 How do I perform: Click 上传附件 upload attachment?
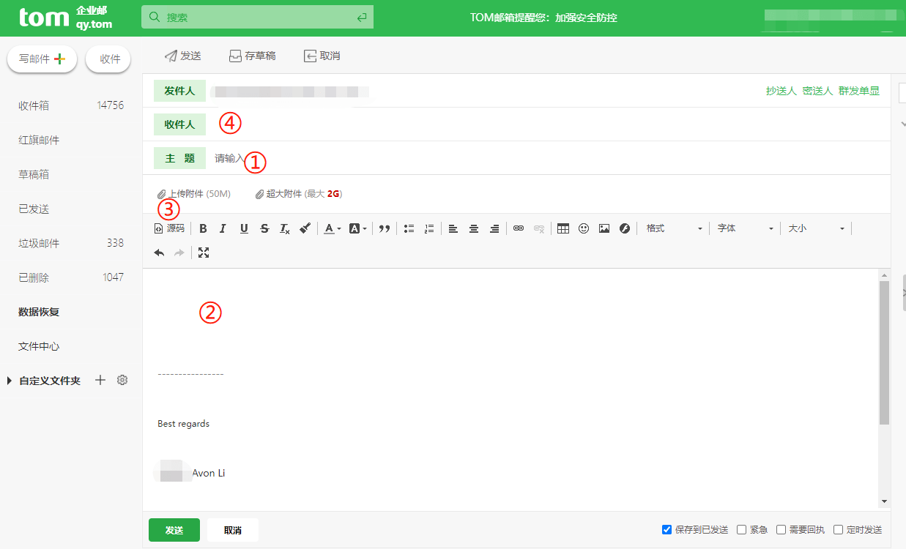pyautogui.click(x=194, y=194)
